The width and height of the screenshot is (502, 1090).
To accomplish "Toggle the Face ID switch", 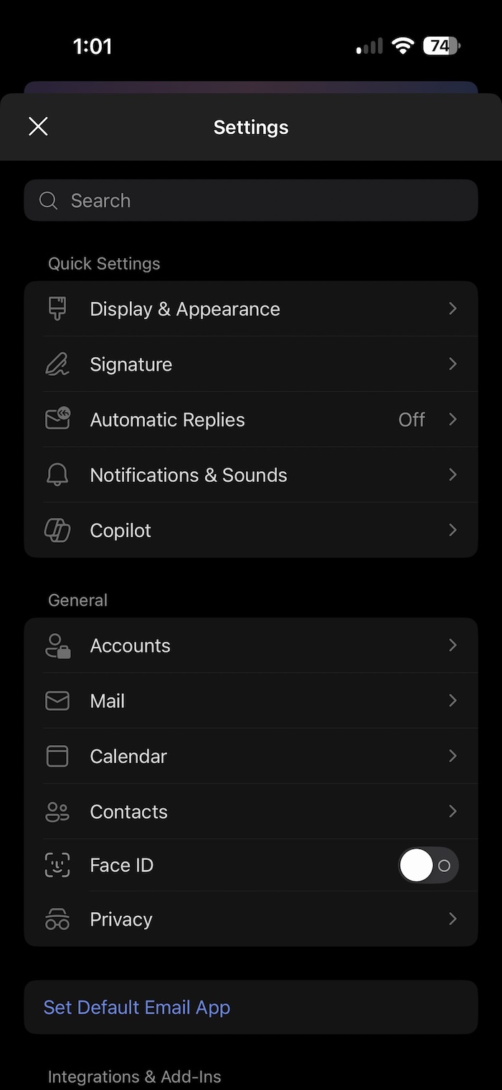I will point(428,866).
